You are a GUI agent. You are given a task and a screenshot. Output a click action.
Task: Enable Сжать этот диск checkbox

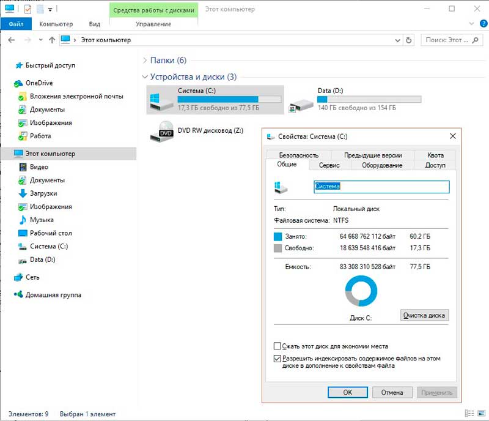(x=278, y=346)
